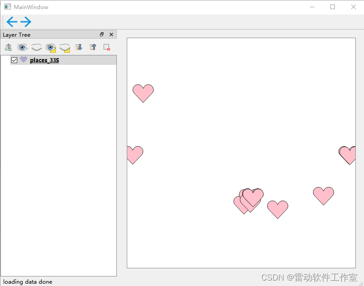
Task: Click the Layer Tree panel title
Action: (x=16, y=35)
